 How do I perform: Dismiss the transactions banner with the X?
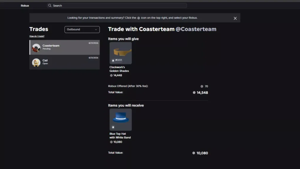(235, 18)
